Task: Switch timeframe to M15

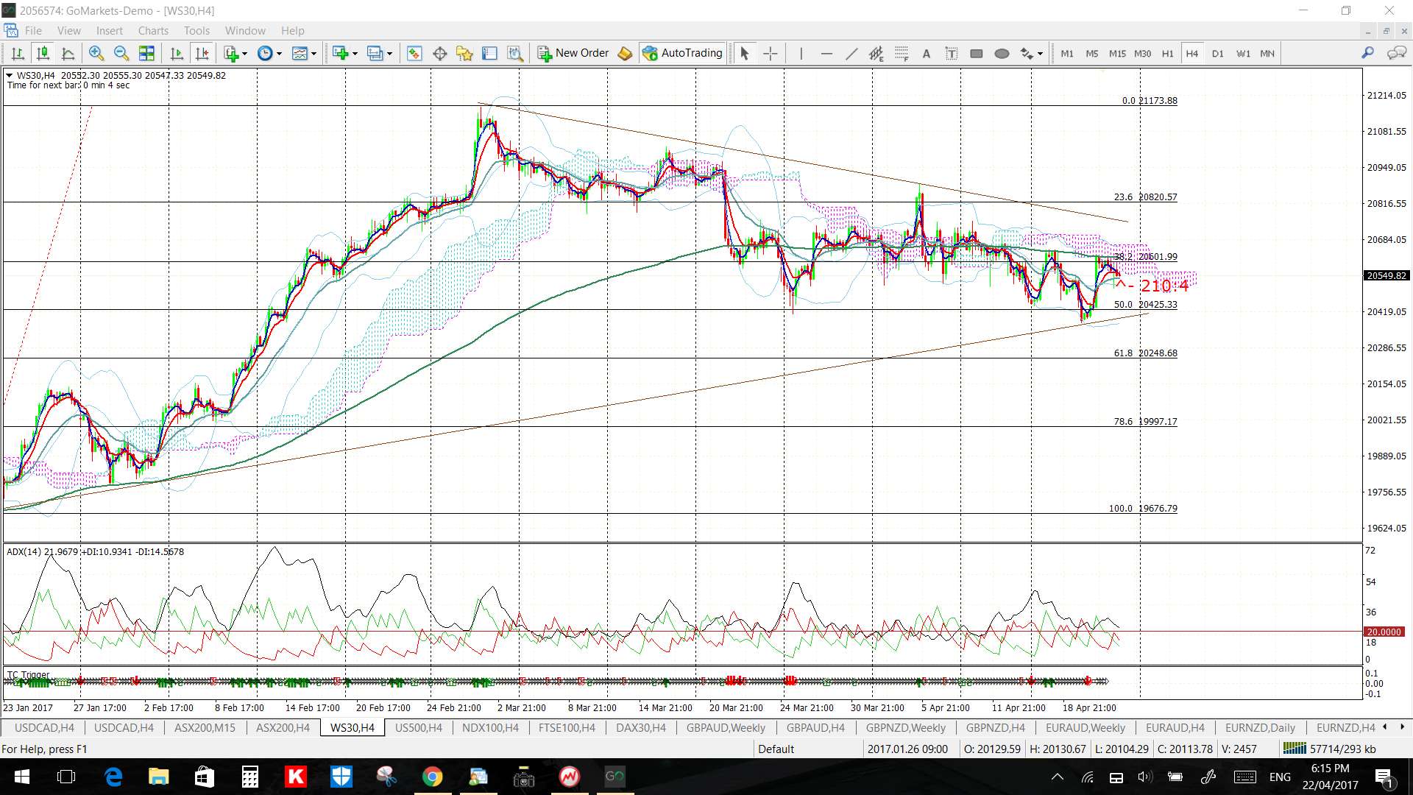Action: click(x=1117, y=53)
